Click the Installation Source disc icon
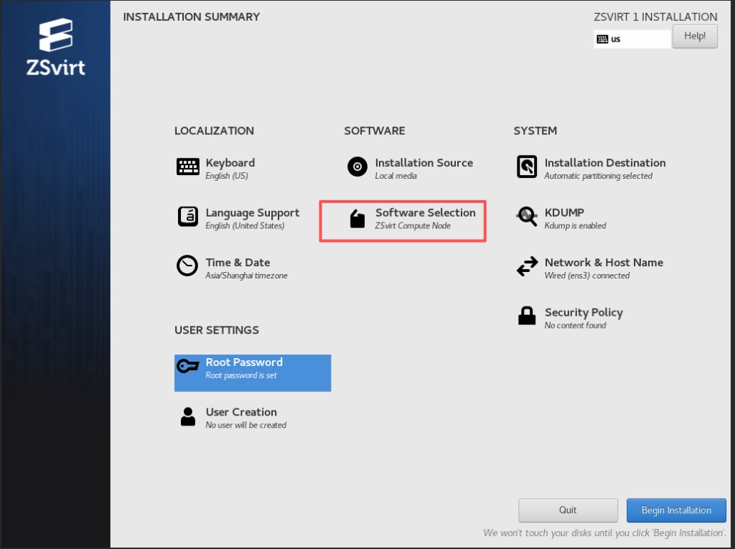The image size is (735, 549). point(357,166)
